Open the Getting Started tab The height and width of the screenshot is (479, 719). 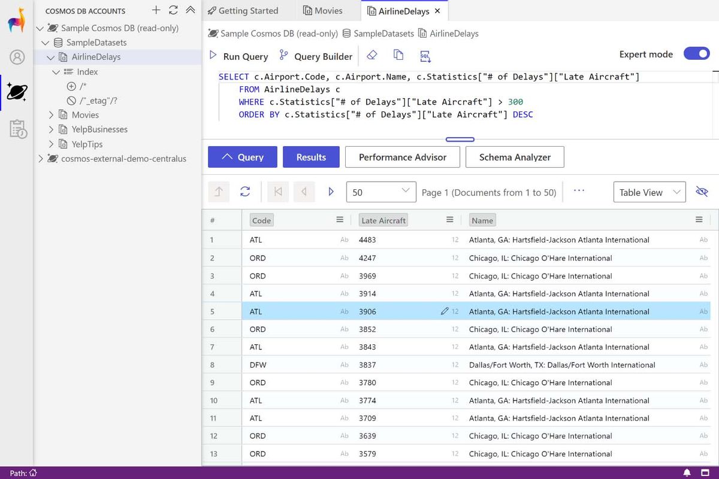tap(249, 10)
